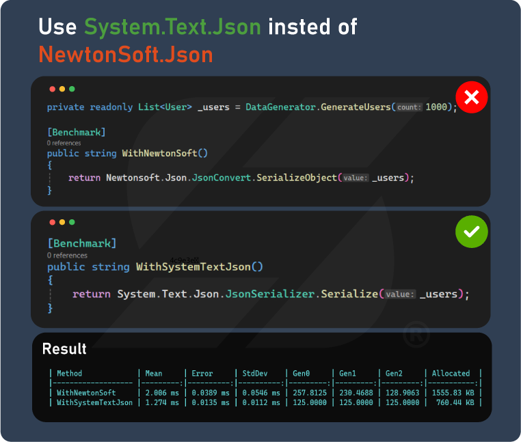Click the Gen0 column header
The image size is (521, 442).
pyautogui.click(x=301, y=374)
